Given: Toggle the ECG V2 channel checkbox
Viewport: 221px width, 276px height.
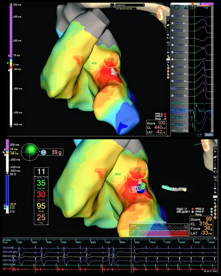Looking at the screenshot, I should (x=173, y=67).
